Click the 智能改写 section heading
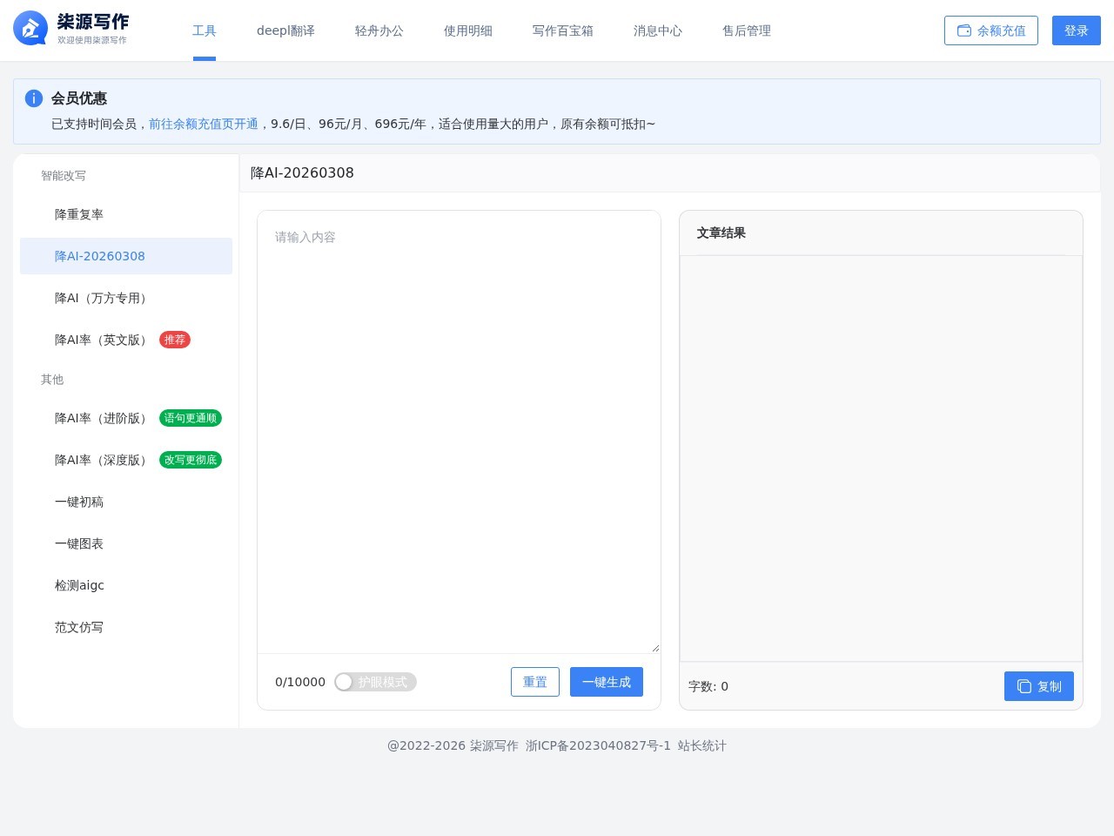 point(64,175)
